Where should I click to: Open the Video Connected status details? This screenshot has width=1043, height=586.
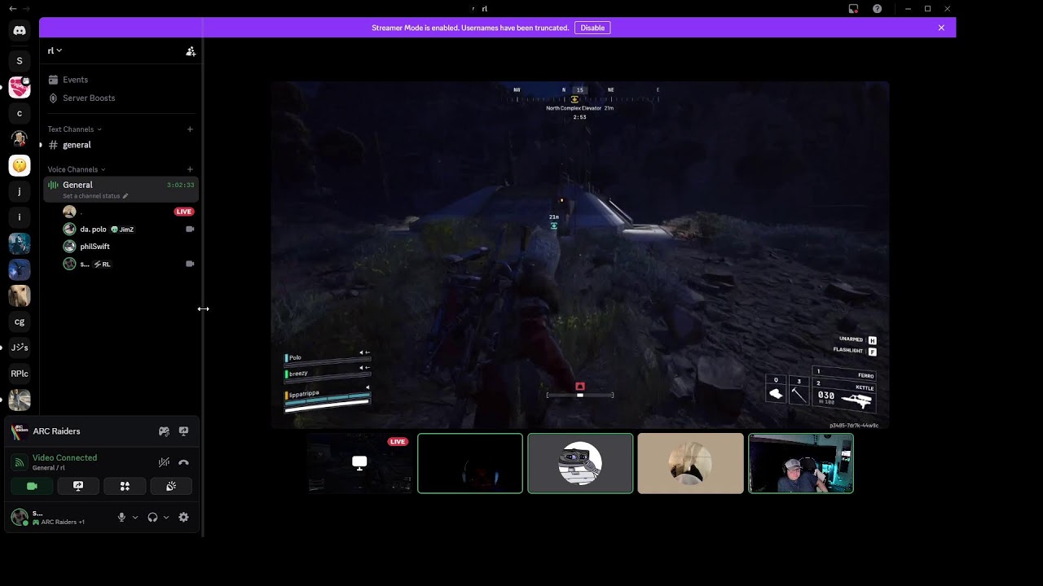[x=64, y=458]
